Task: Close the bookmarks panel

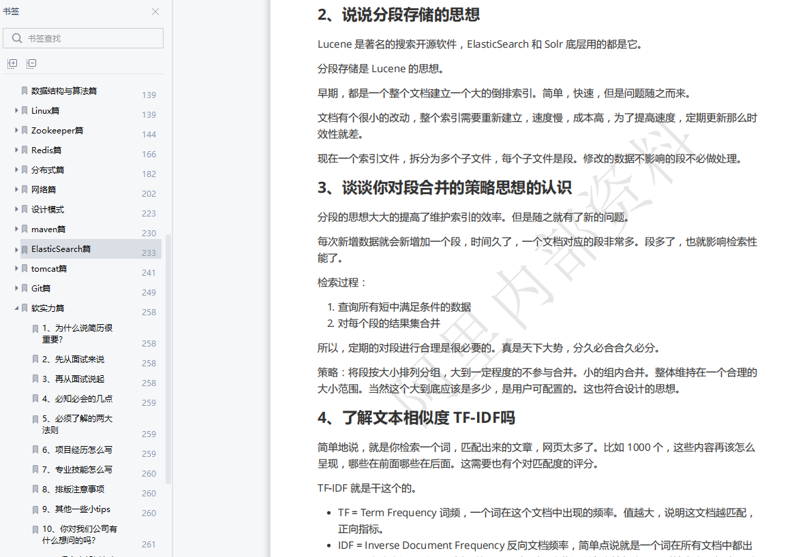Action: coord(155,12)
